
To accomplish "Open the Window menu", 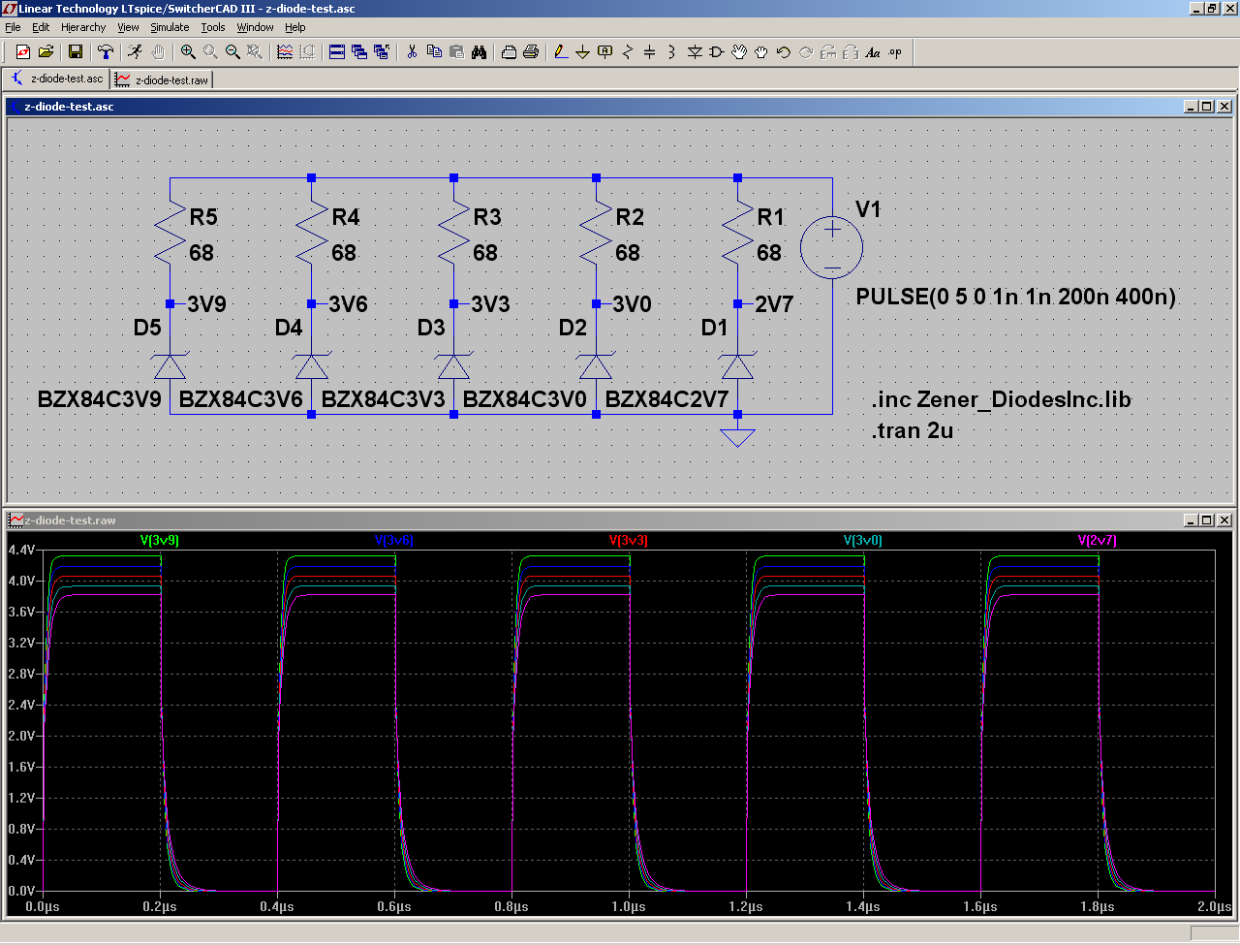I will 255,27.
